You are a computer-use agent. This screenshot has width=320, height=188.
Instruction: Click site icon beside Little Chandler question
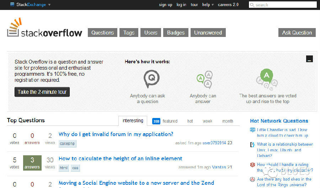pyautogui.click(x=252, y=130)
